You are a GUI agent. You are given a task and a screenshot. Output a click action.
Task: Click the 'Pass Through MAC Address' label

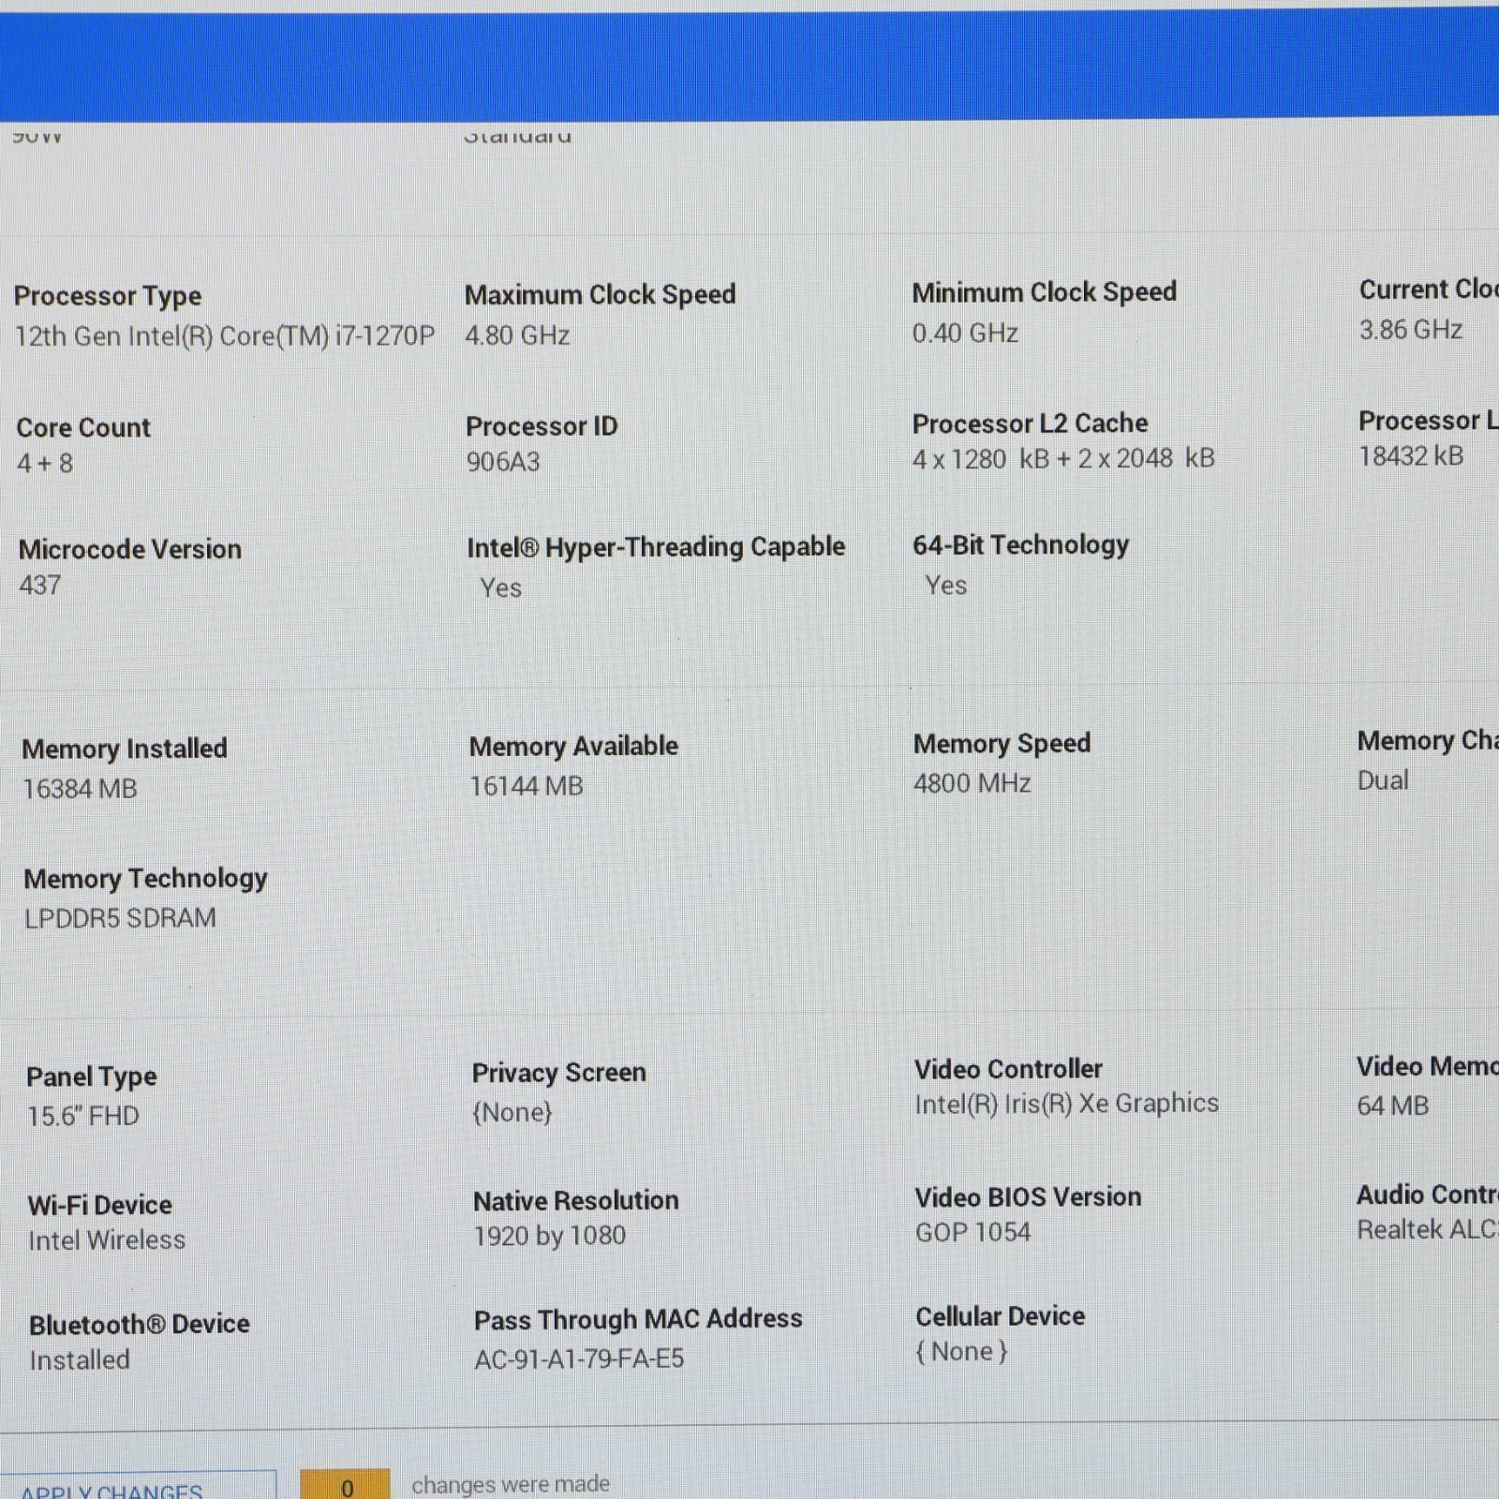pos(638,1319)
